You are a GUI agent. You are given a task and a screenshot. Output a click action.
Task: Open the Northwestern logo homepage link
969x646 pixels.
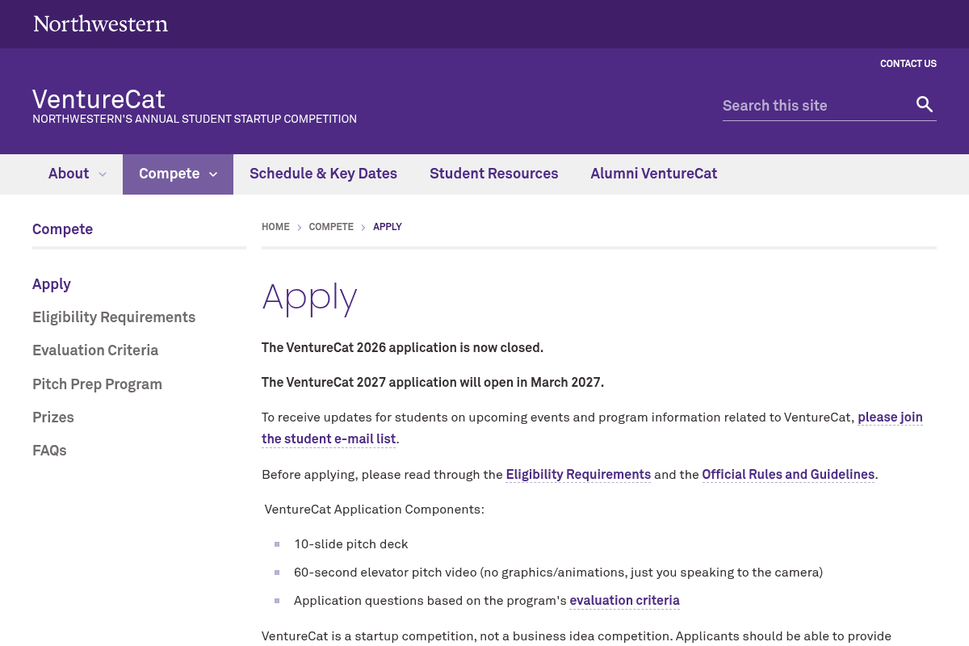[101, 23]
